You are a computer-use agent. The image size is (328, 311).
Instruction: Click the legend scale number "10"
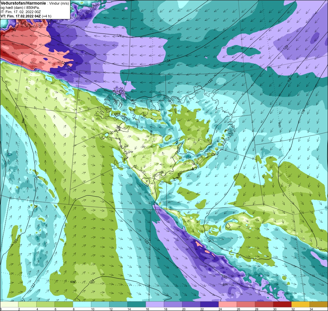pos(93,309)
